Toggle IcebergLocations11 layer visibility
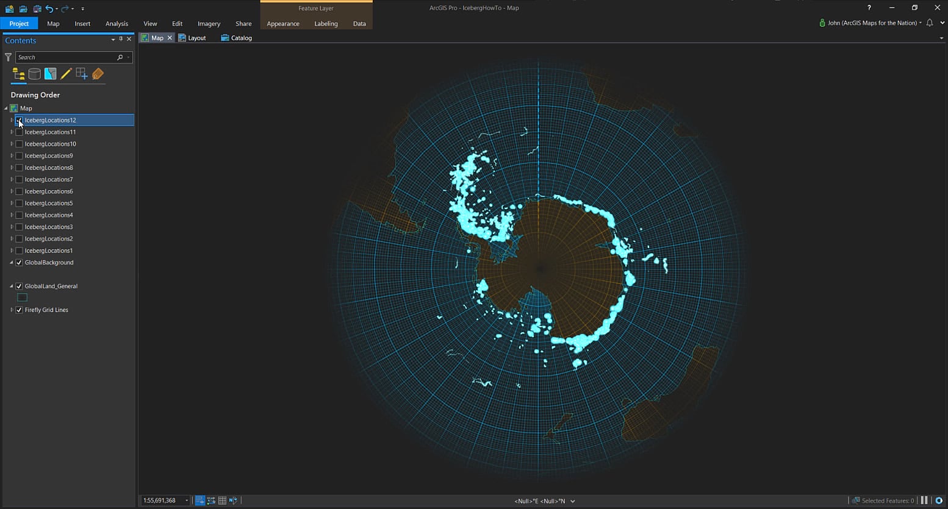 pos(19,132)
